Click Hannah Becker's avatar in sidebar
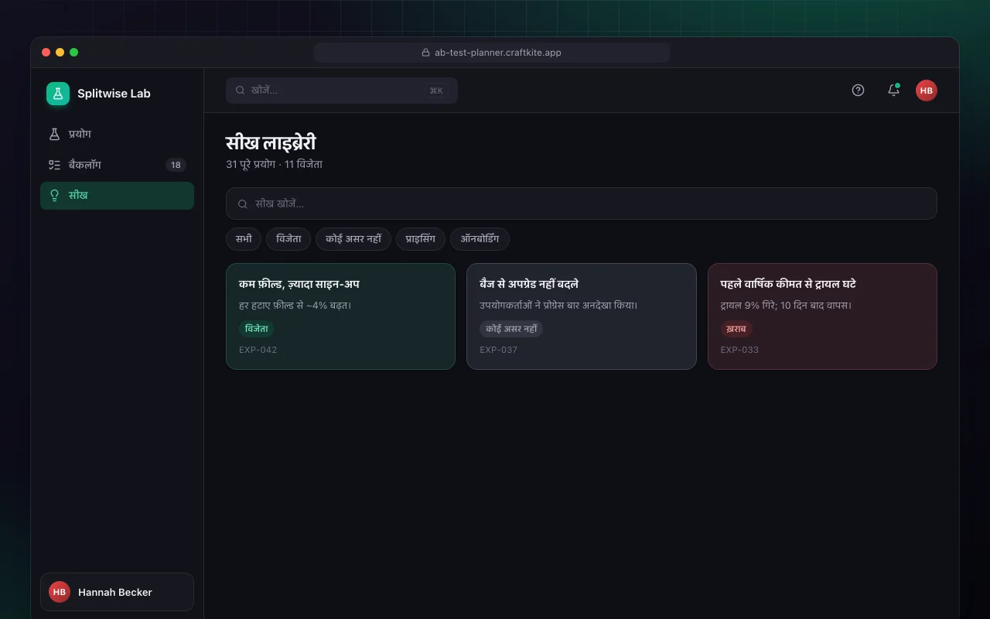 tap(60, 592)
